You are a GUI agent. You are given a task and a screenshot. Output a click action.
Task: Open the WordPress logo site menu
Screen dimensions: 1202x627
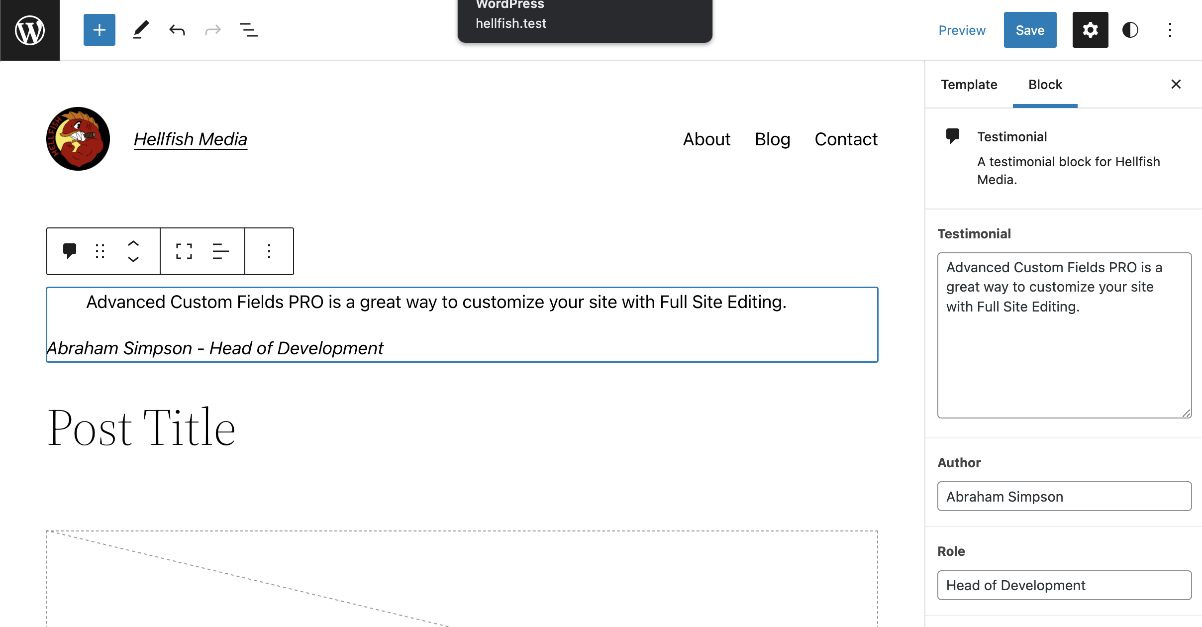(x=30, y=30)
